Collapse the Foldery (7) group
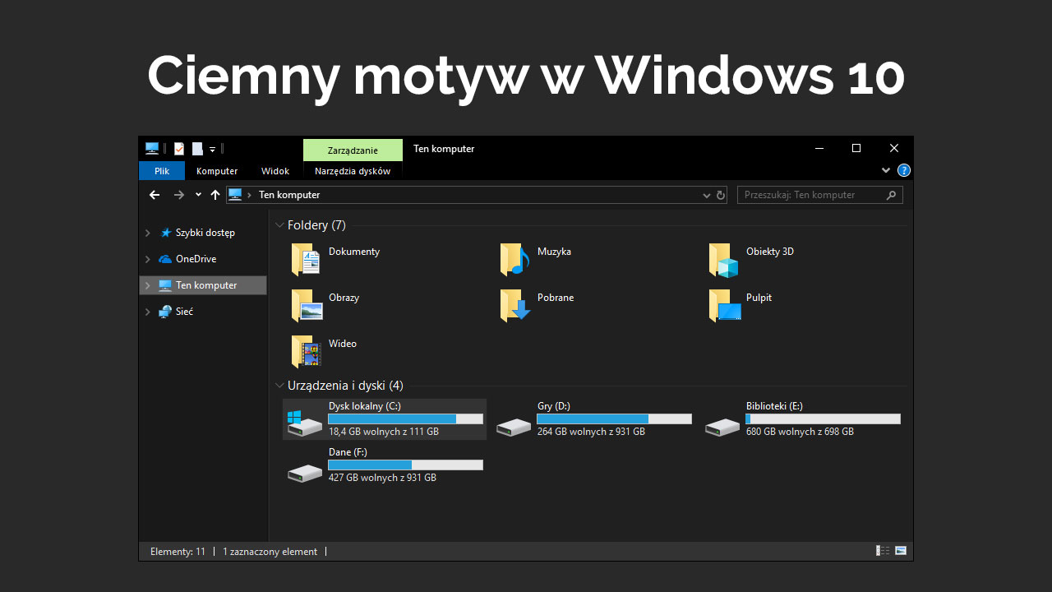Viewport: 1052px width, 592px height. (279, 224)
